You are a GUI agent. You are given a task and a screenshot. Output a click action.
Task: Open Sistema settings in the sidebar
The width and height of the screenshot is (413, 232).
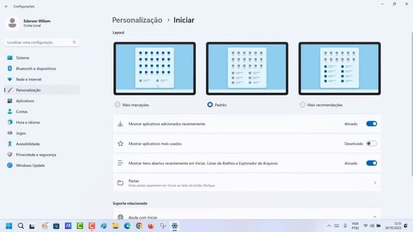[x=41, y=57]
